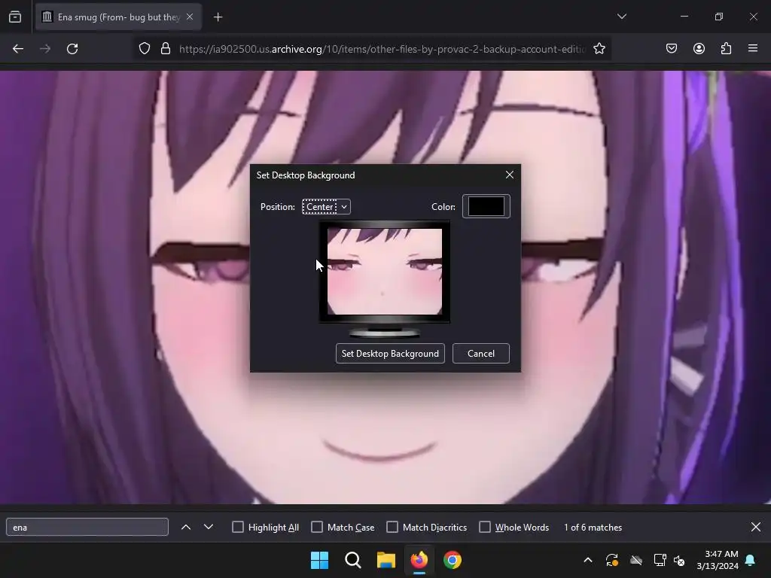Show site security padlock info
Screen dimensions: 771x578
coord(166,49)
